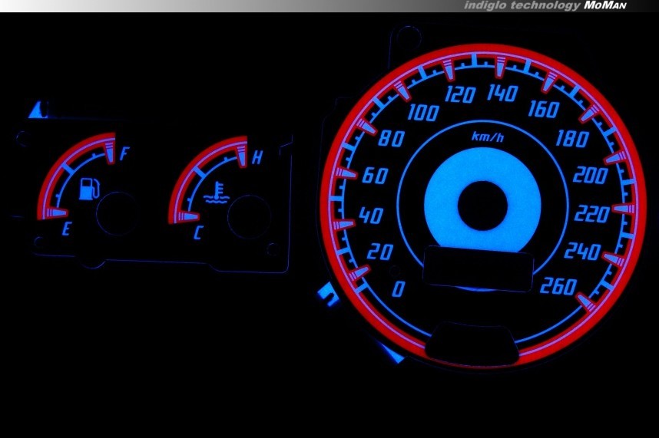The height and width of the screenshot is (438, 659).
Task: Click the H hot mark on temperature gauge
Action: click(257, 158)
